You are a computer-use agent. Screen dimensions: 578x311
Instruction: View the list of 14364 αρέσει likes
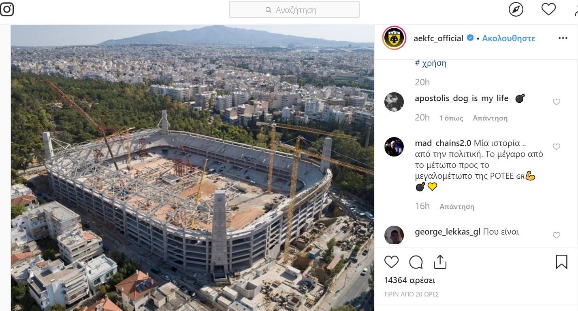coord(410,280)
